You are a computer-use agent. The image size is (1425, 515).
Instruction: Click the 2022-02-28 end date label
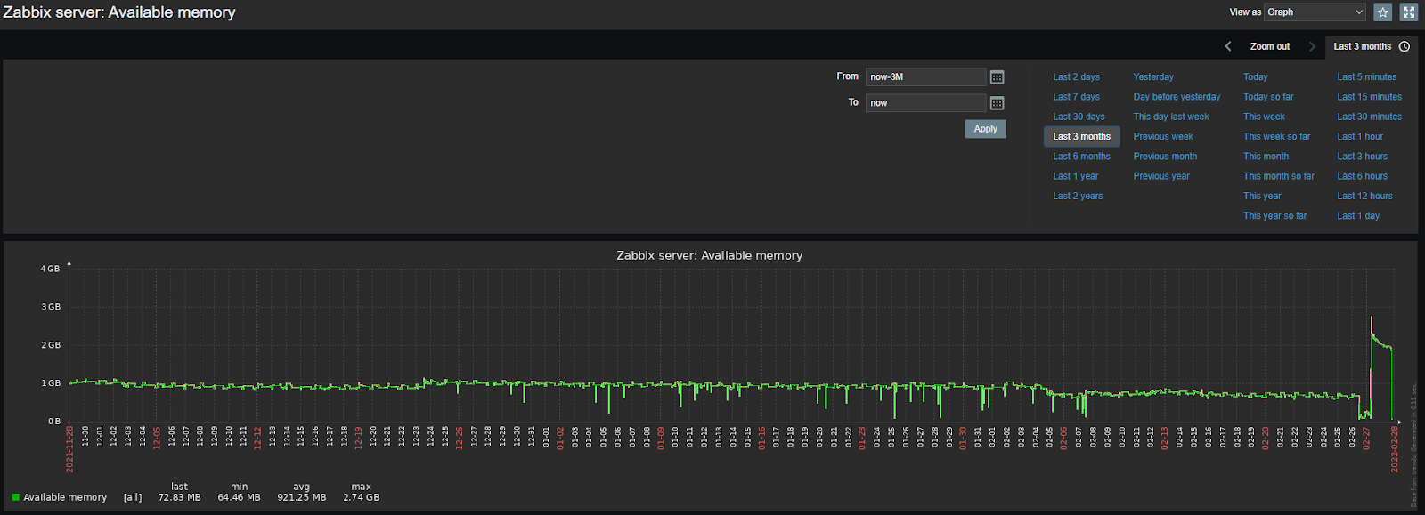coord(1395,449)
